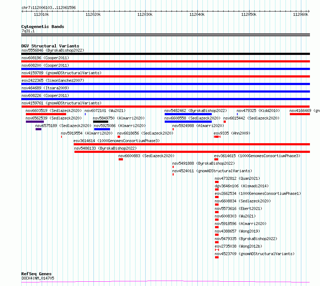Open variant nsv608200 (Cooper2011)

(45, 65)
